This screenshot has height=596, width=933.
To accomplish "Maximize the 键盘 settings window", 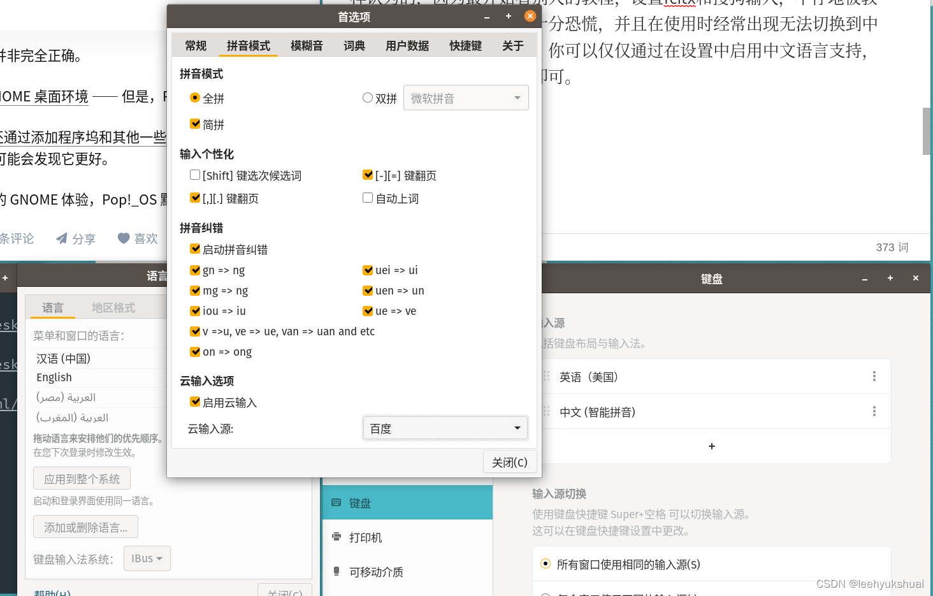I will 890,278.
